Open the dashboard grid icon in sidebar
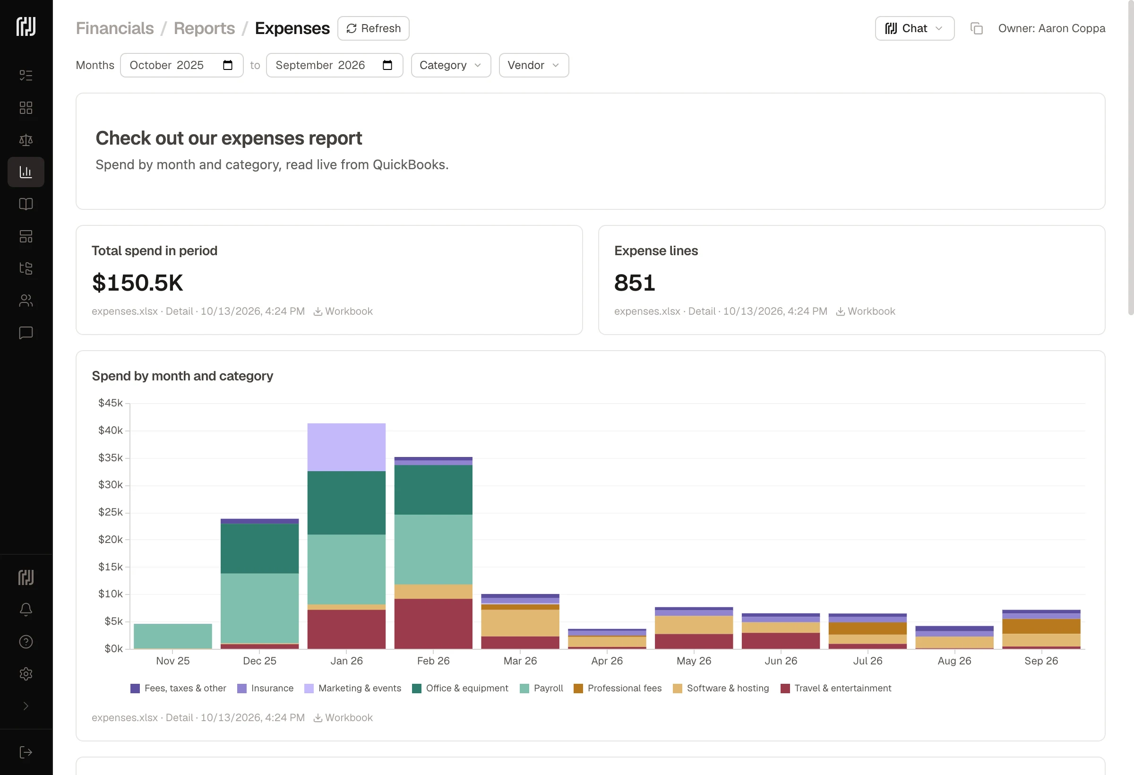Viewport: 1134px width, 775px height. point(26,107)
